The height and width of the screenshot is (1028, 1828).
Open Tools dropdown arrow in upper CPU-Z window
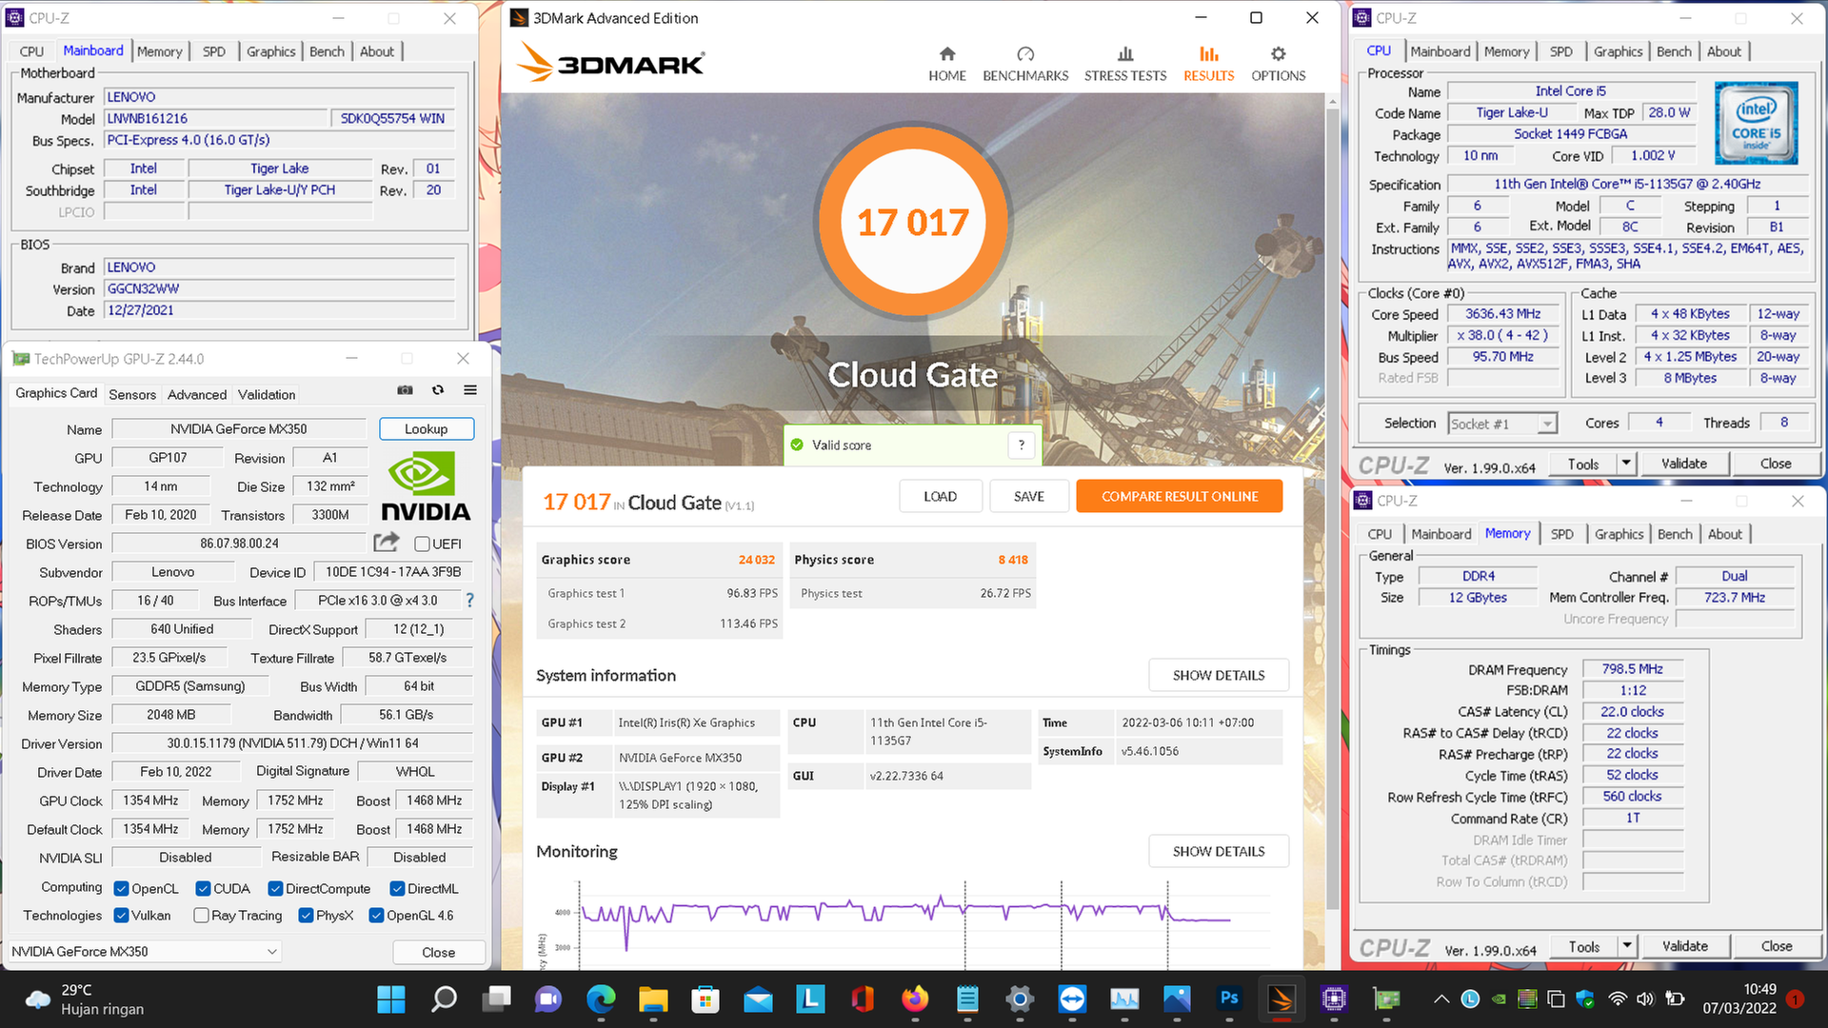point(1626,464)
